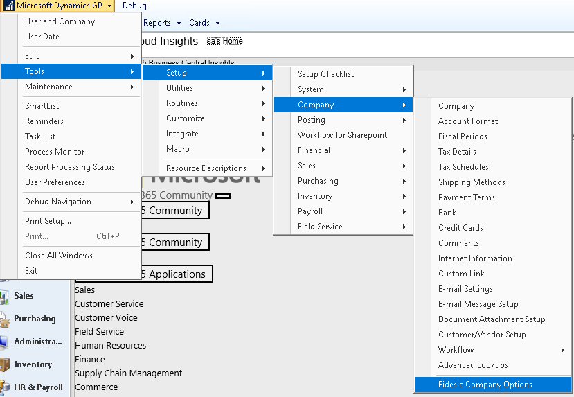574x397 pixels.
Task: Open Fiscal Periods setup
Action: (493, 136)
